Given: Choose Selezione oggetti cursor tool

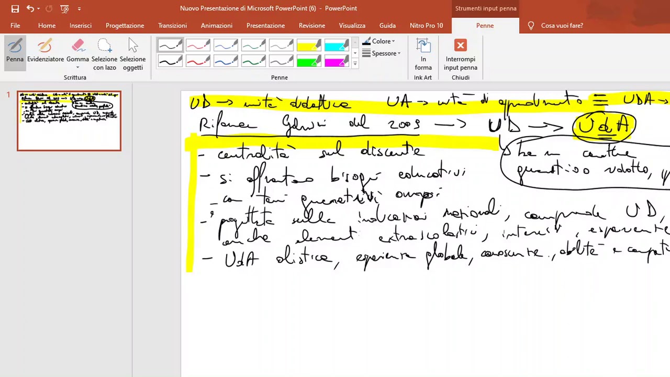Looking at the screenshot, I should 133,53.
